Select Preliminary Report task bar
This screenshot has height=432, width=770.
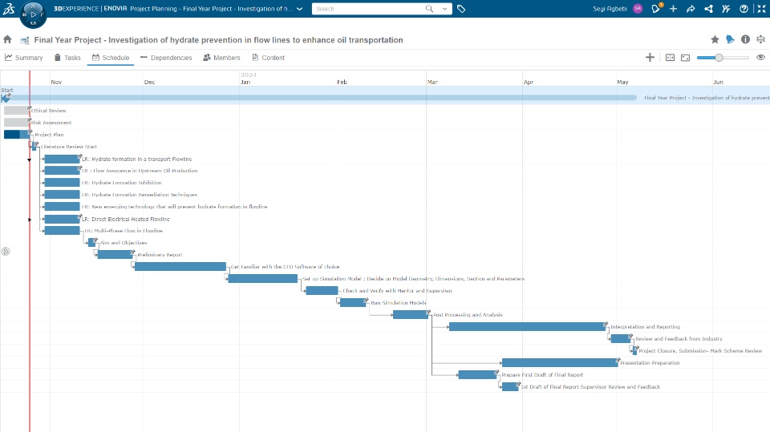click(x=115, y=254)
